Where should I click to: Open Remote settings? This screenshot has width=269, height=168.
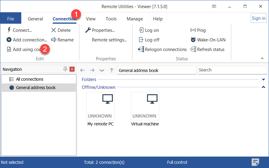coord(109,40)
